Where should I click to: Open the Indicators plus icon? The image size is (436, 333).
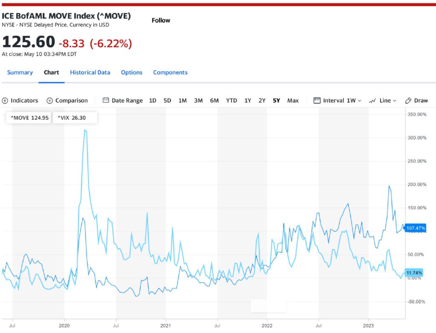[x=5, y=101]
